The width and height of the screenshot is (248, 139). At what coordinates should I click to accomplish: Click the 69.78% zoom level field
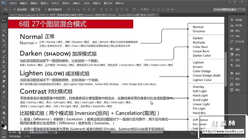point(13,133)
